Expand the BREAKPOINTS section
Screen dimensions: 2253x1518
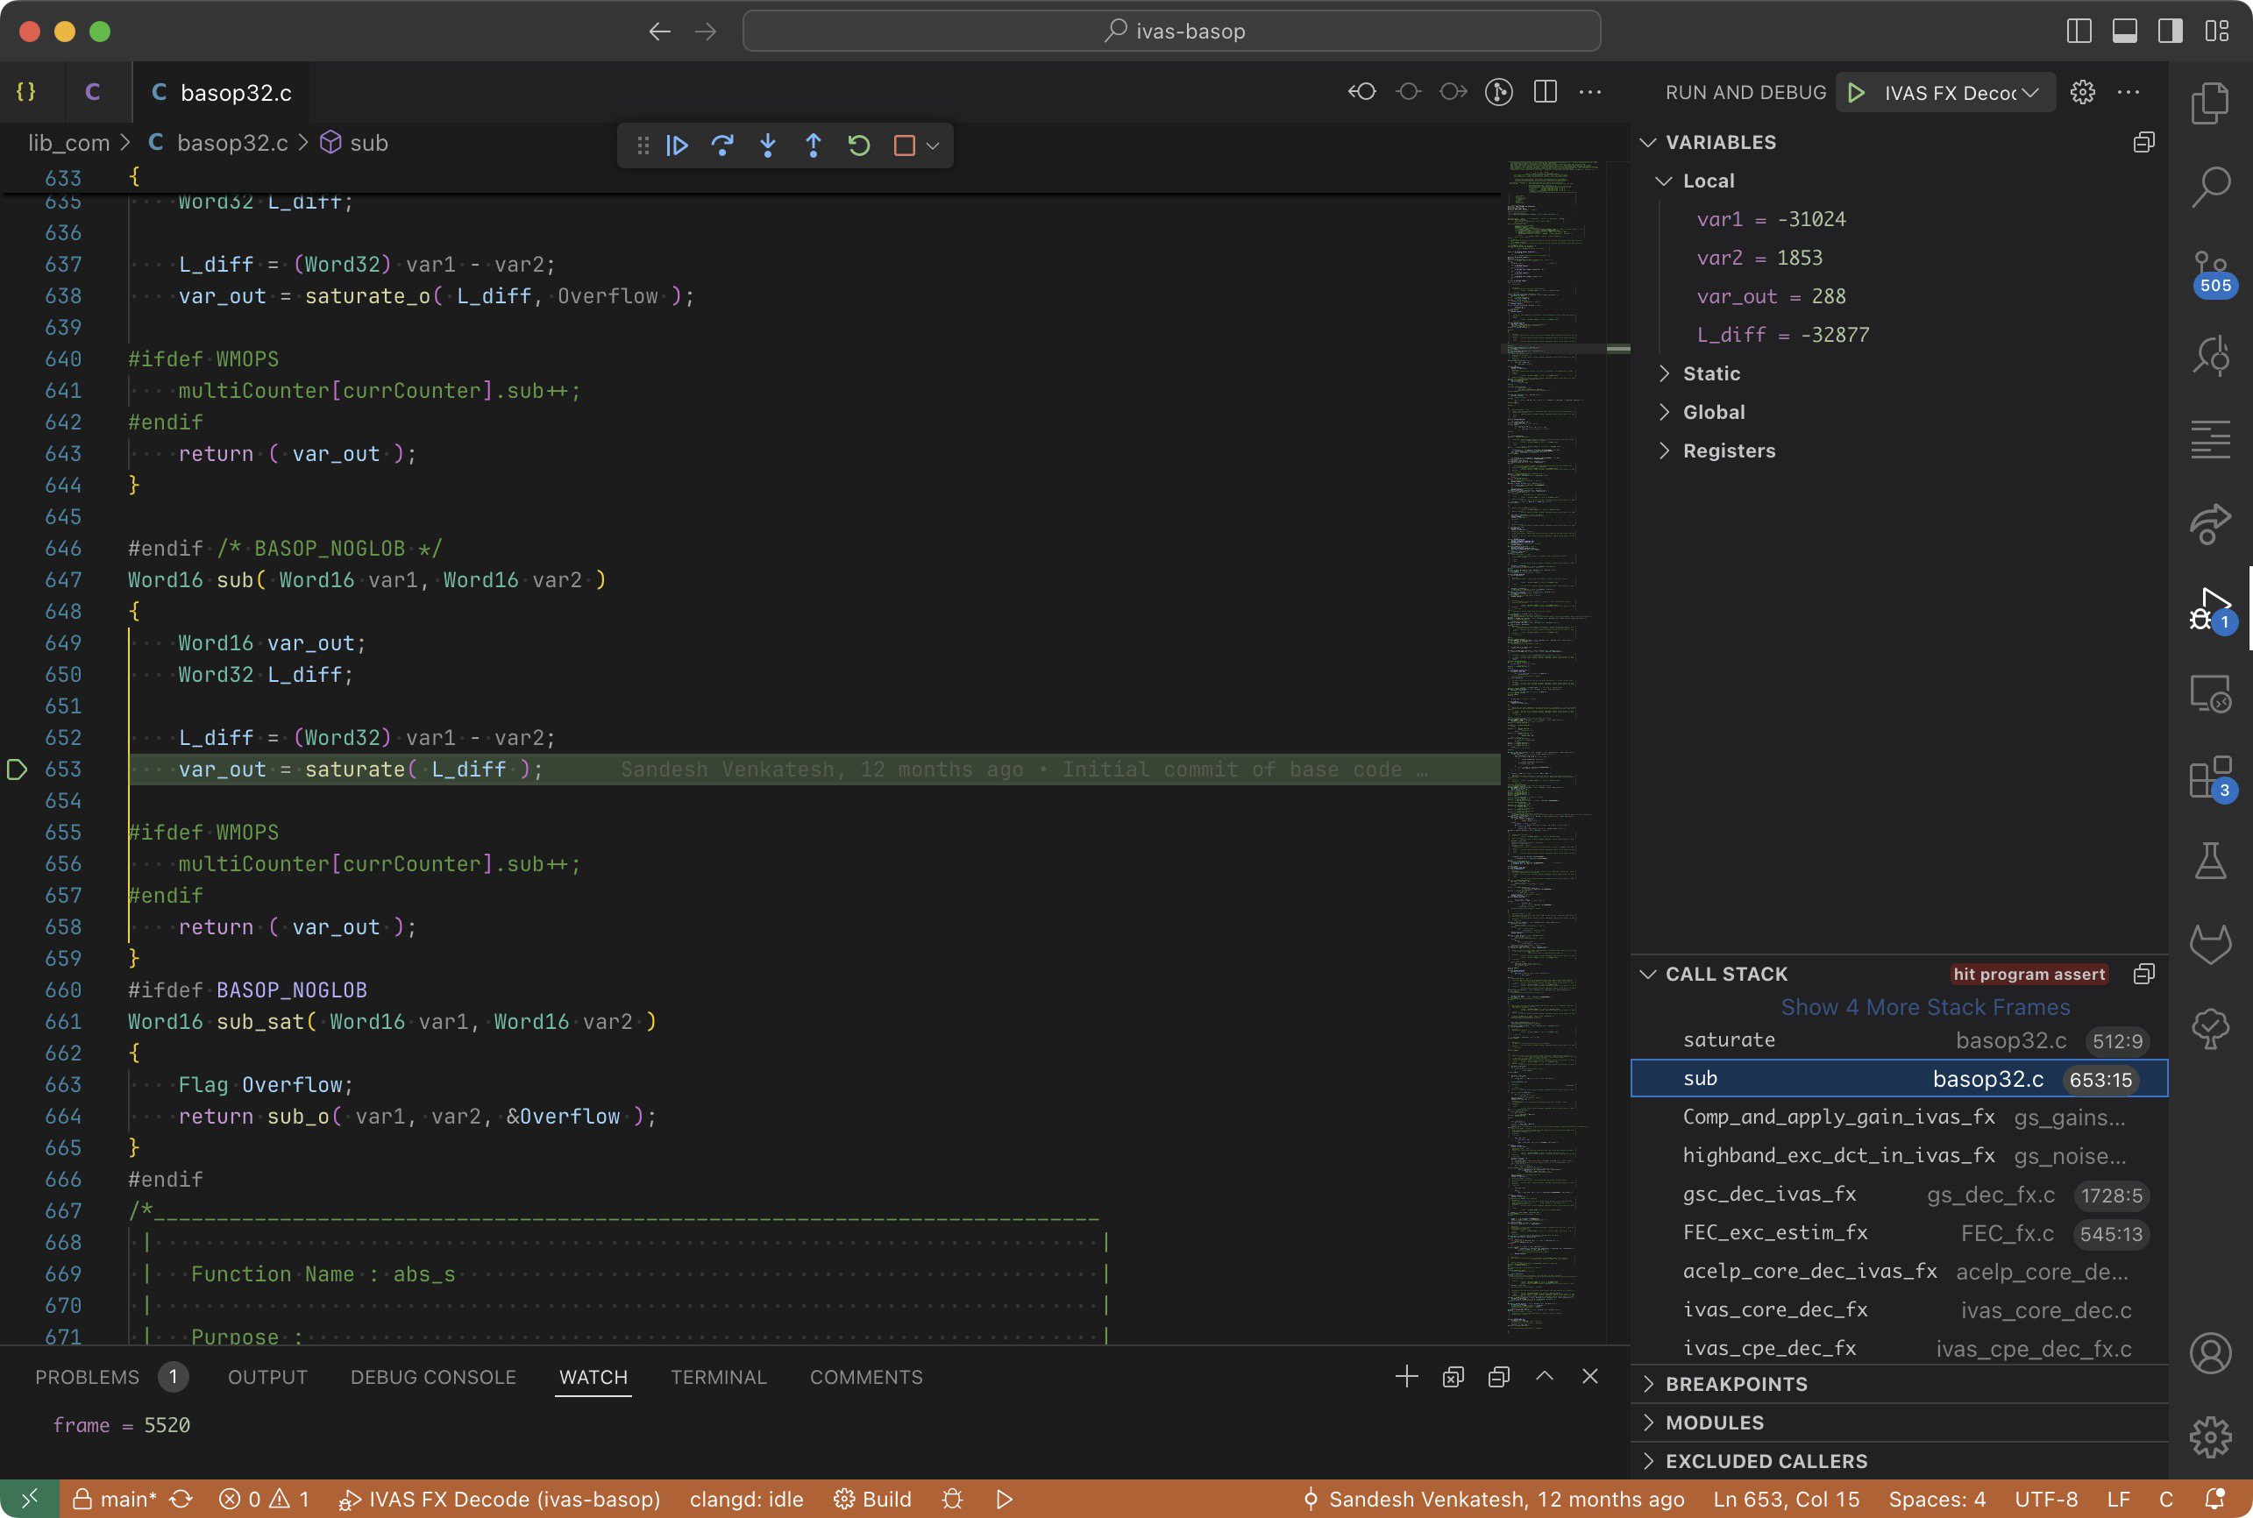click(x=1735, y=1385)
